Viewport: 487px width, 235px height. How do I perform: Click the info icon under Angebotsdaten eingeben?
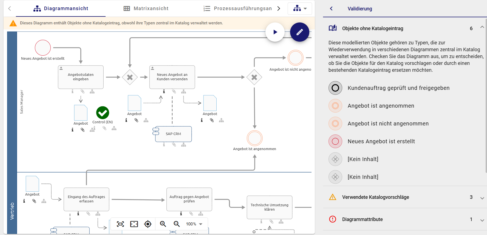pos(72,91)
